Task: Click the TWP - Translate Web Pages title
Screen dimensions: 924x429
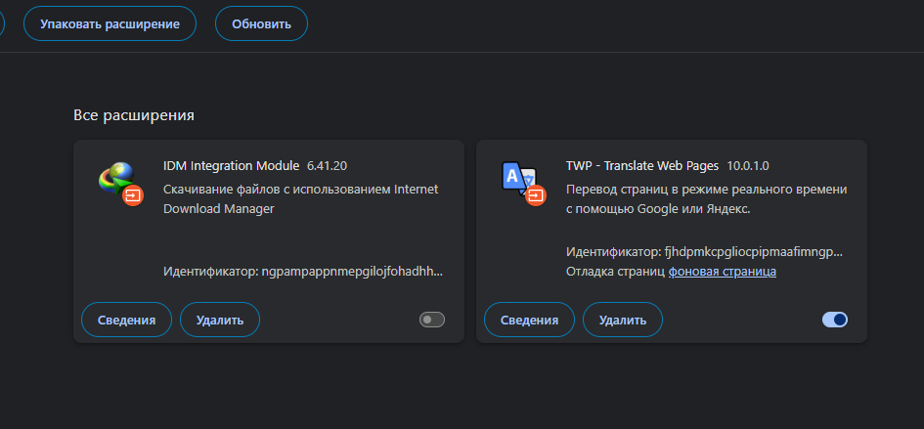Action: click(x=642, y=166)
